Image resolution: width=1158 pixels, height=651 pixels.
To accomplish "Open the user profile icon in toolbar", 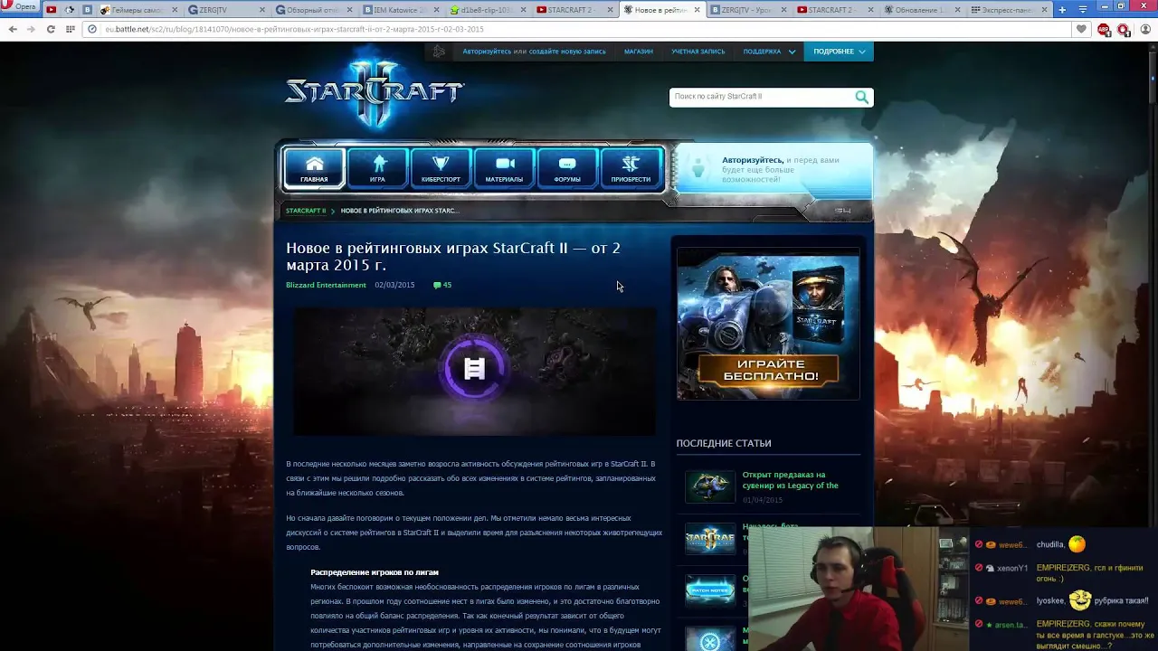I will tap(1145, 29).
